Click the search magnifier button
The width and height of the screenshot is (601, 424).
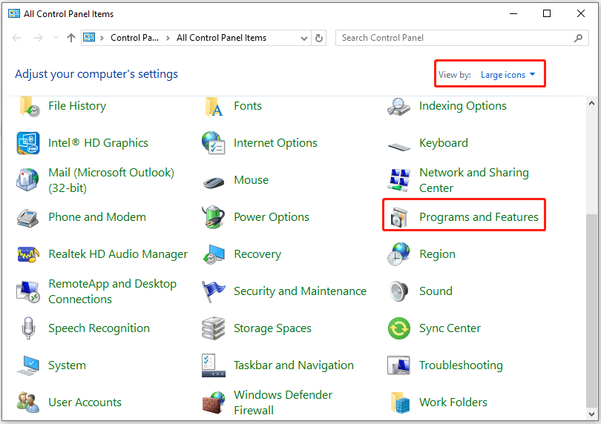tap(579, 38)
